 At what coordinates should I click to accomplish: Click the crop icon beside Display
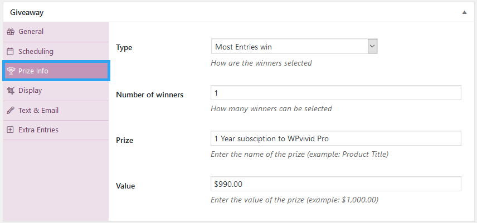pyautogui.click(x=11, y=91)
